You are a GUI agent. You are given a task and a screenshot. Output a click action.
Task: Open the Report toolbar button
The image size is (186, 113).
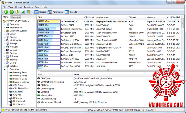tap(40, 12)
